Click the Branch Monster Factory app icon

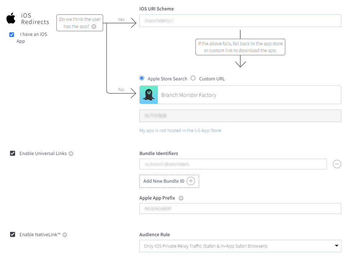pos(149,95)
